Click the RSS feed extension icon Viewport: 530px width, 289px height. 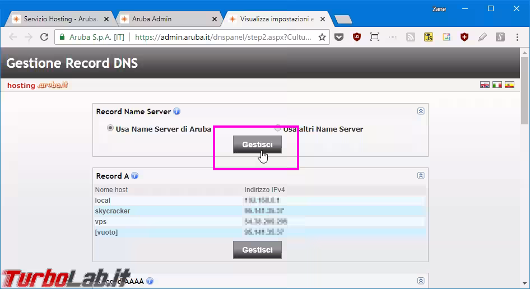(x=411, y=38)
